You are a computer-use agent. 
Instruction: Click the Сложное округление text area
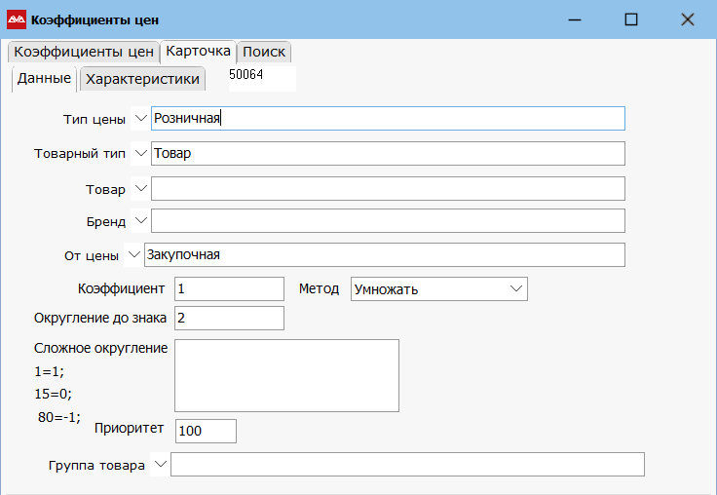tap(286, 375)
